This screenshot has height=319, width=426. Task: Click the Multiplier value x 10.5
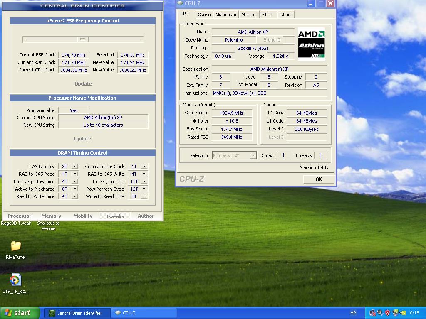pyautogui.click(x=232, y=121)
